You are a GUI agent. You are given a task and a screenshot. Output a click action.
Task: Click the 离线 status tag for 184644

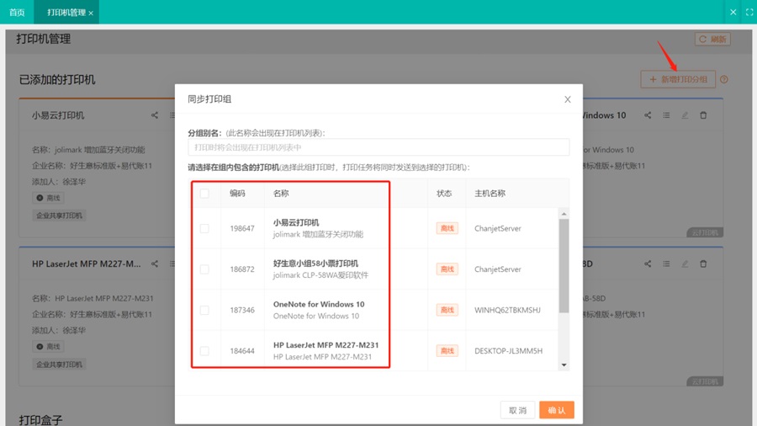point(447,351)
